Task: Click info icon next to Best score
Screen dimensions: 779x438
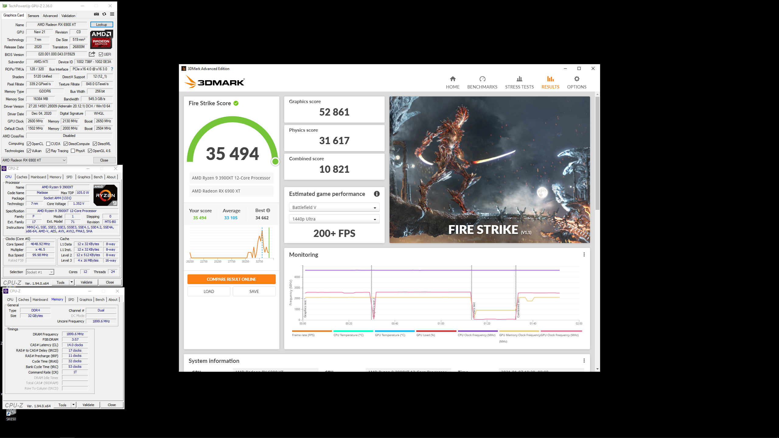Action: tap(268, 210)
